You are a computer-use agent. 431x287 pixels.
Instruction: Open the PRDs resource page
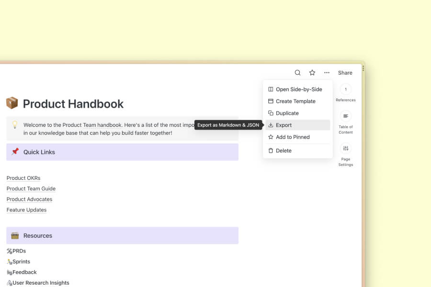click(x=18, y=251)
